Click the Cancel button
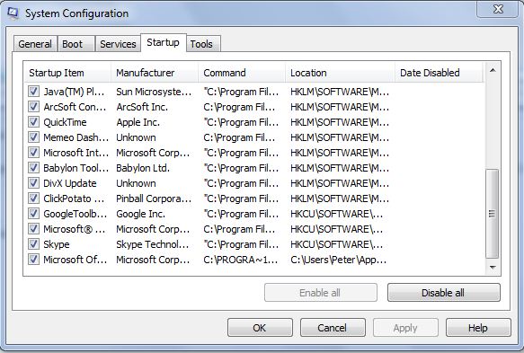Viewport: 524px width, 353px height. [333, 328]
